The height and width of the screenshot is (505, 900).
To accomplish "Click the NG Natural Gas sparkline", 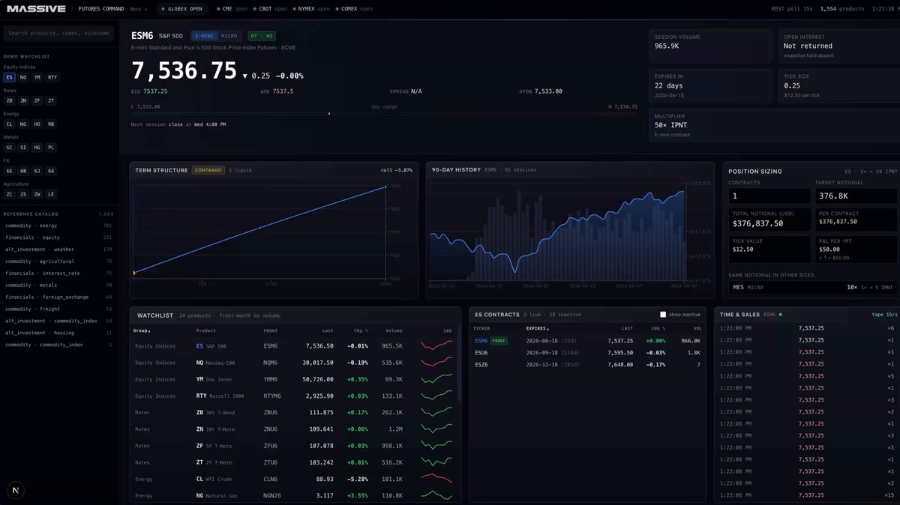I will (x=436, y=495).
